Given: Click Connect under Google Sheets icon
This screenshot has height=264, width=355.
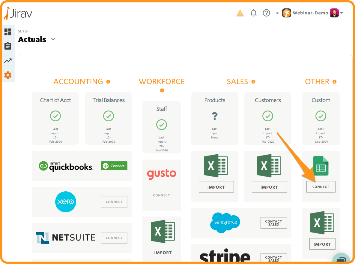Looking at the screenshot, I should coord(321,187).
